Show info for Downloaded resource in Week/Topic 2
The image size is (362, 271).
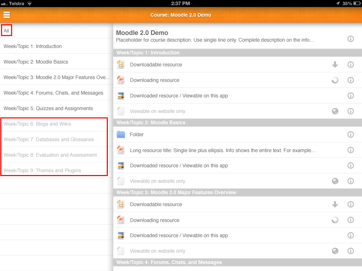point(350,165)
